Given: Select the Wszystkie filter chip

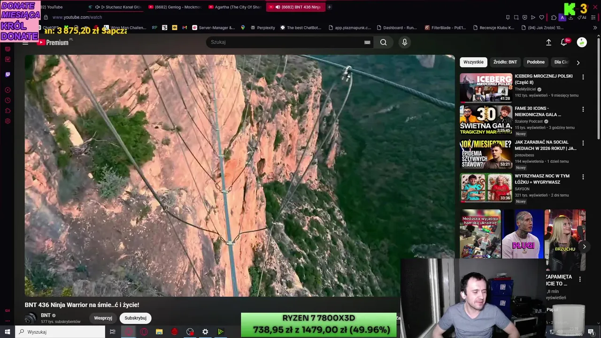Looking at the screenshot, I should point(473,62).
